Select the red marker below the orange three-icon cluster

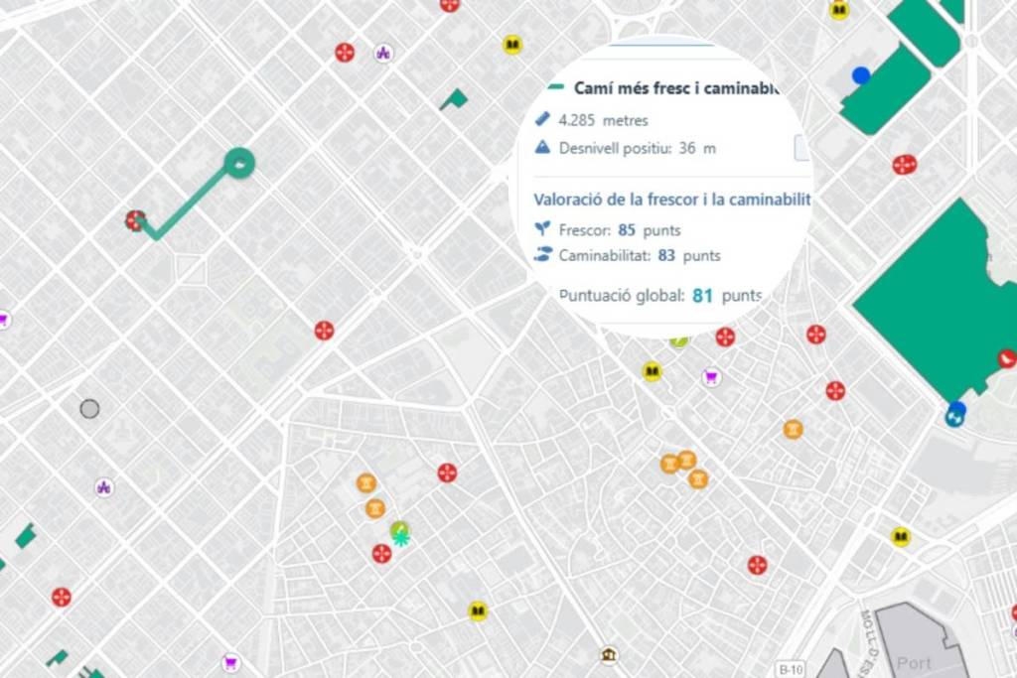(757, 565)
